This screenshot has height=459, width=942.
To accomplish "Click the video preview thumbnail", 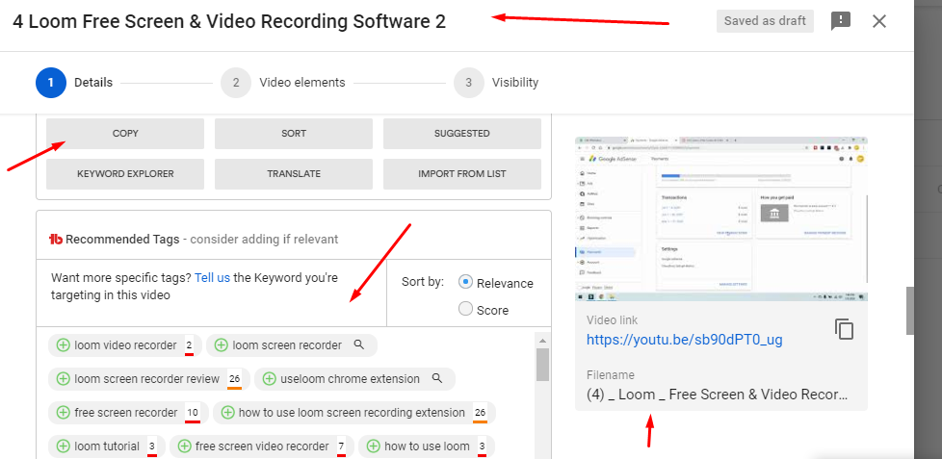I will point(720,218).
